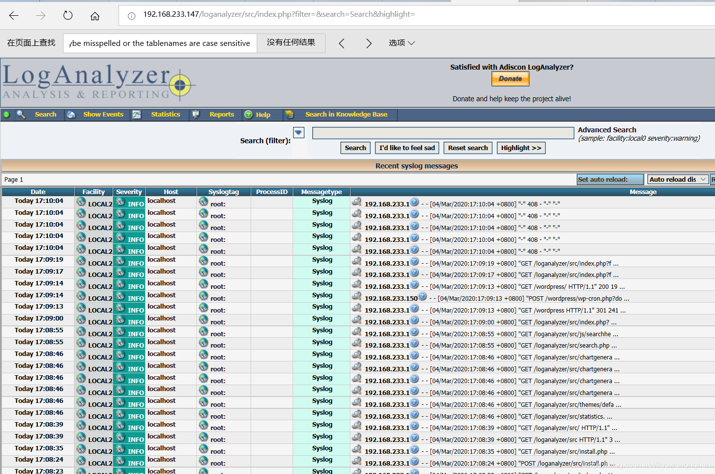The image size is (715, 474).
Task: Open the find-on-page 选项 dropdown
Action: point(402,43)
